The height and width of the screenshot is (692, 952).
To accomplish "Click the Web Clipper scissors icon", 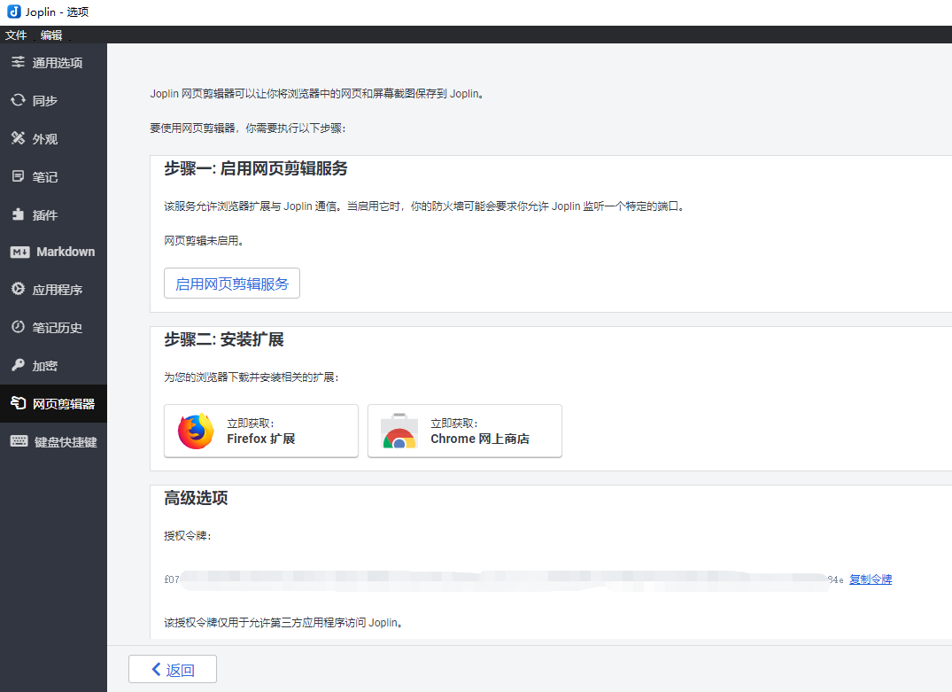I will [x=19, y=403].
